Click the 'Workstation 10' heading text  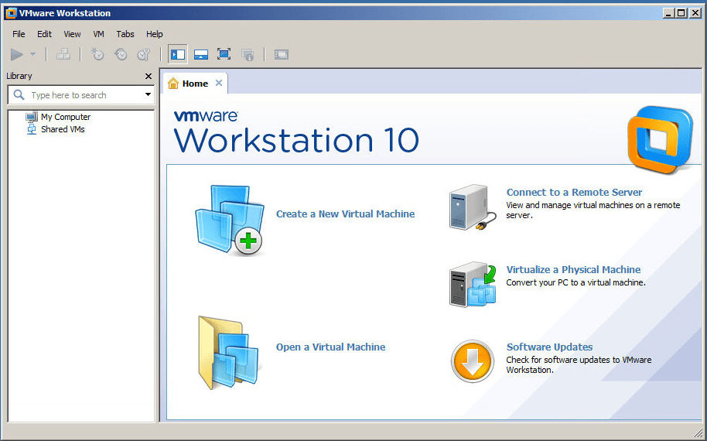[297, 140]
